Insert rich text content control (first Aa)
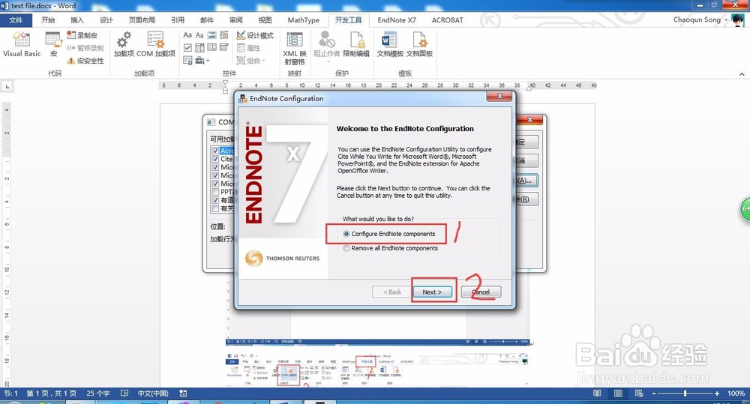Image resolution: width=750 pixels, height=404 pixels. pyautogui.click(x=187, y=35)
